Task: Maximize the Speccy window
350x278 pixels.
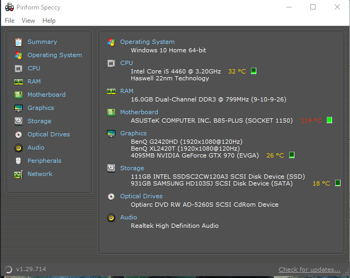Action: coord(313,7)
